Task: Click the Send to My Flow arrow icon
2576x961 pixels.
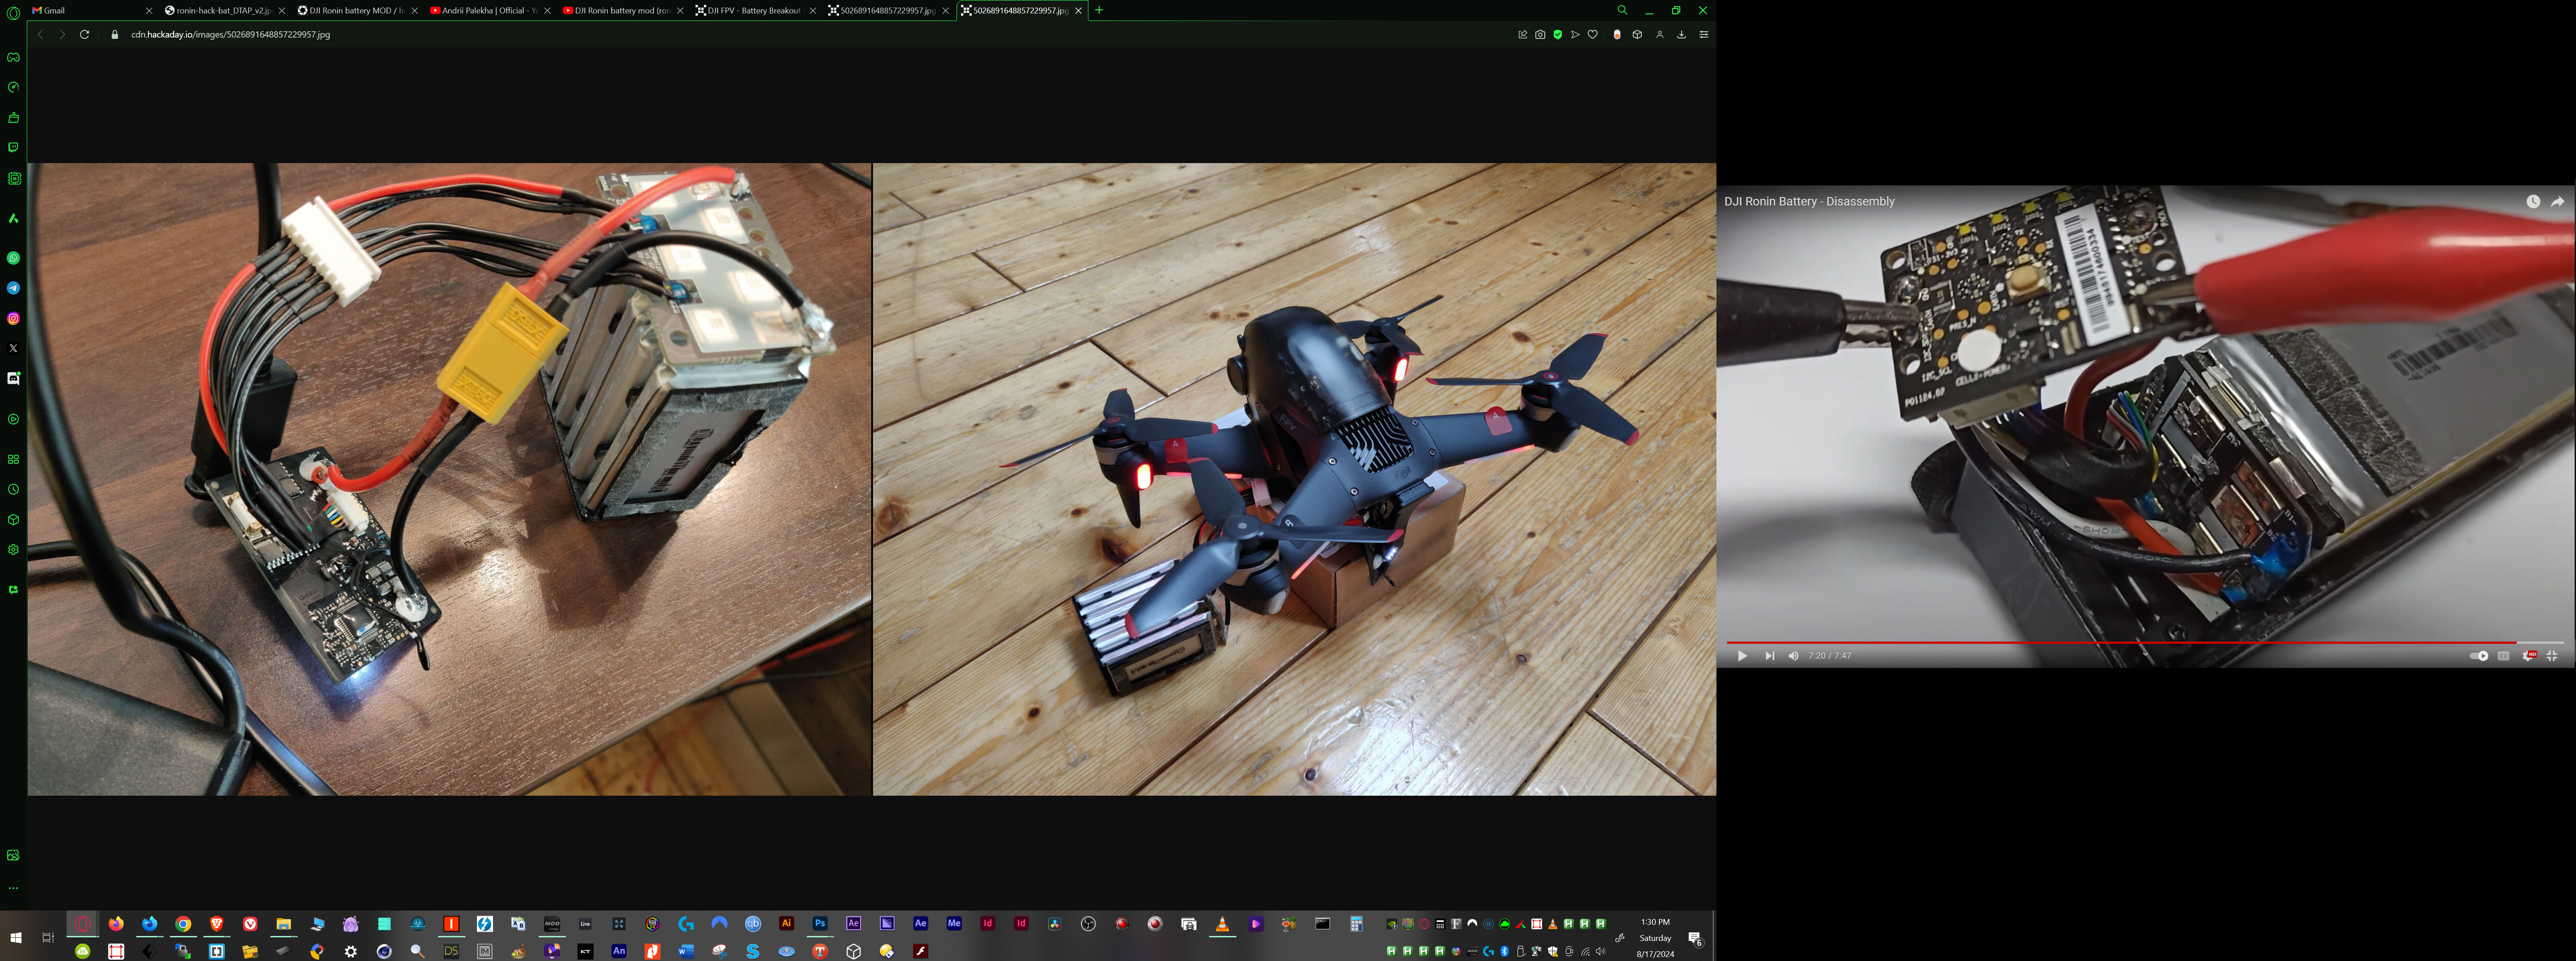Action: tap(1575, 34)
